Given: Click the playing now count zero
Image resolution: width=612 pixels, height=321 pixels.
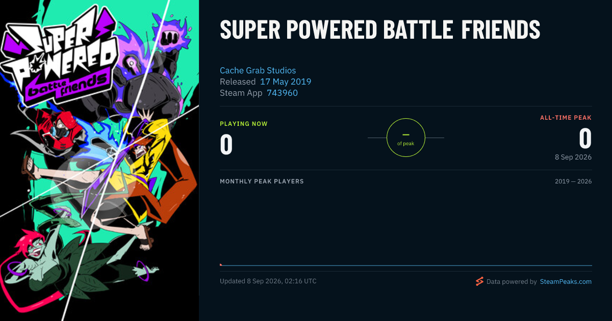Looking at the screenshot, I should coord(226,145).
